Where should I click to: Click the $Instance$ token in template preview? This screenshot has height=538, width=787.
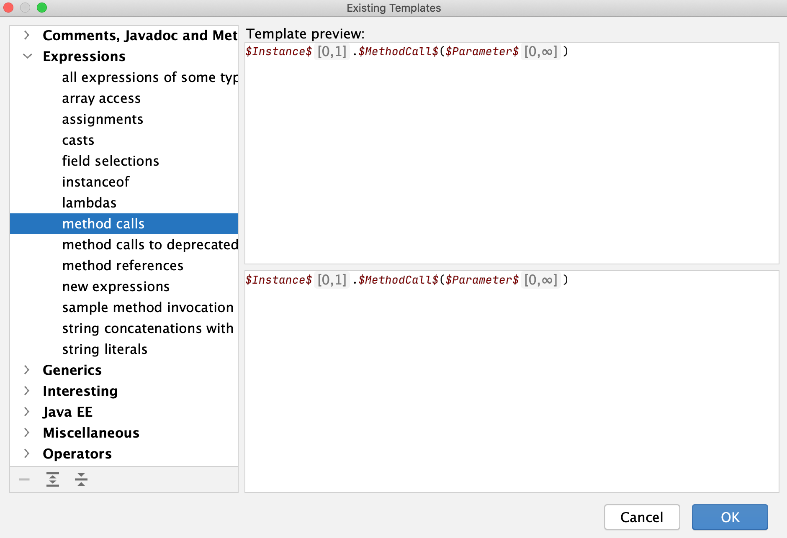tap(278, 51)
